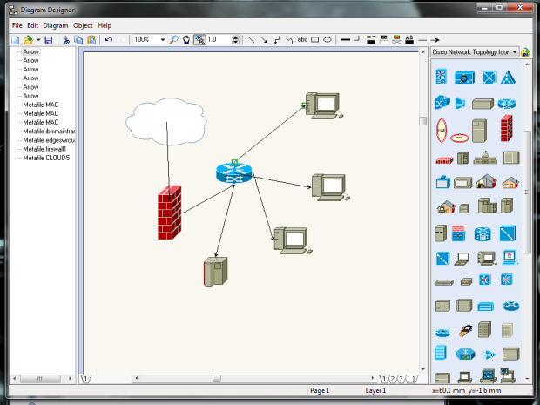The image size is (540, 405).
Task: Choose the ellipse shape tool
Action: tap(327, 40)
